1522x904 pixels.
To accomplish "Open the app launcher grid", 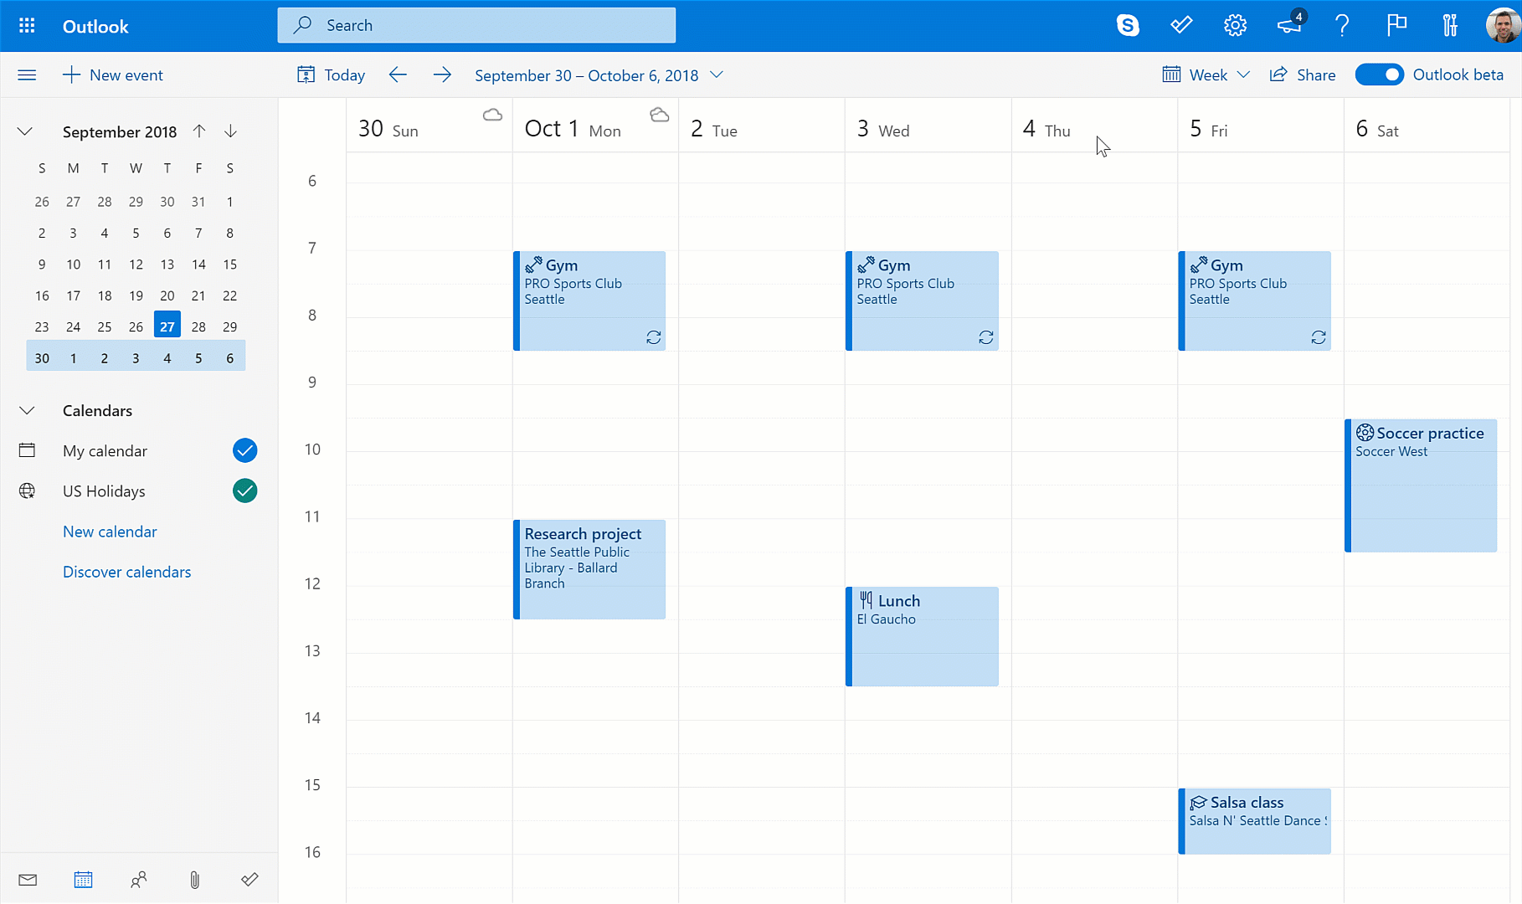I will (x=27, y=26).
